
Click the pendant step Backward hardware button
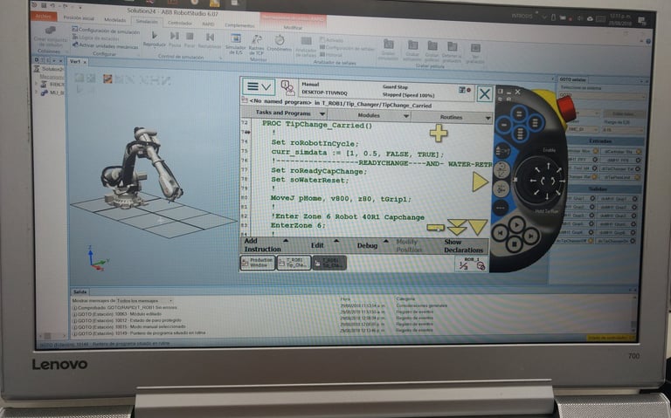(x=500, y=233)
